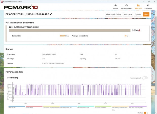Click the GPU Load (%) legend line
The width and height of the screenshot is (157, 114).
click(34, 106)
